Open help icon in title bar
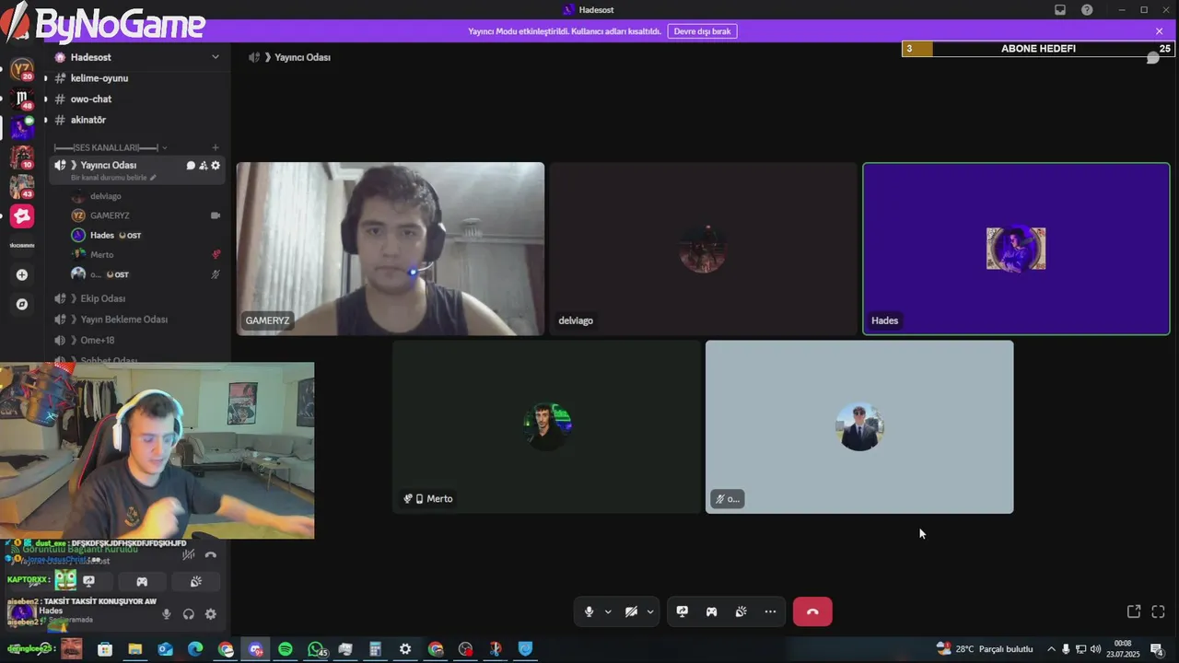The image size is (1179, 663). tap(1087, 10)
